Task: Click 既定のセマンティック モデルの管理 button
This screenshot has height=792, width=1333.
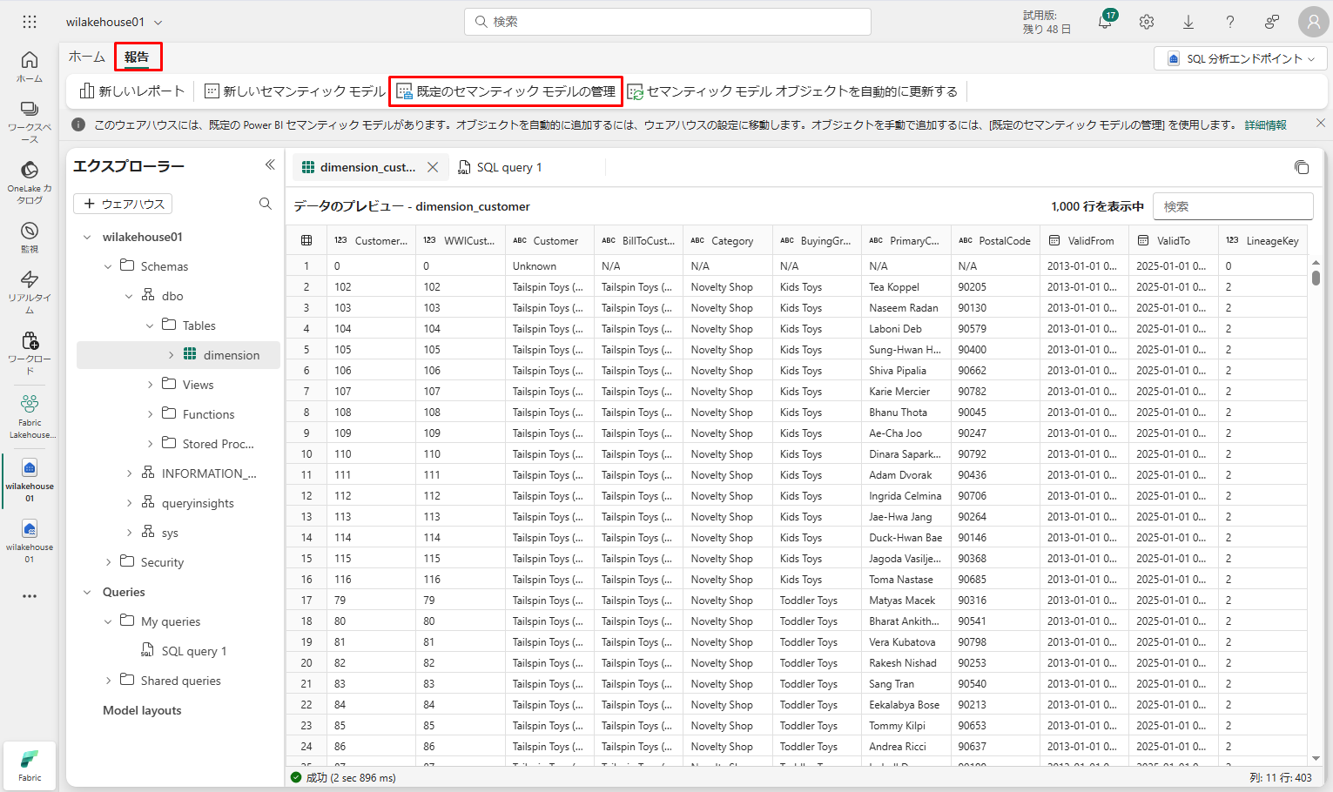Action: [x=506, y=91]
